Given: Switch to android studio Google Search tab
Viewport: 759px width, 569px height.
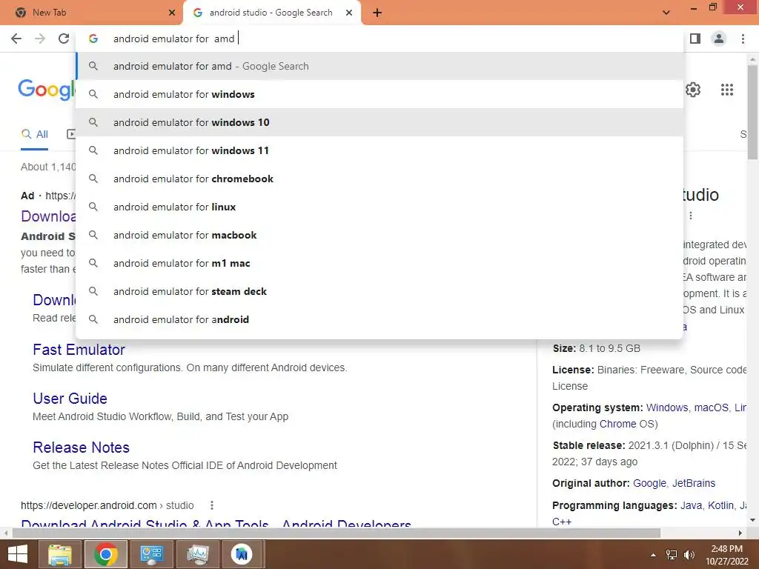Looking at the screenshot, I should tap(271, 13).
